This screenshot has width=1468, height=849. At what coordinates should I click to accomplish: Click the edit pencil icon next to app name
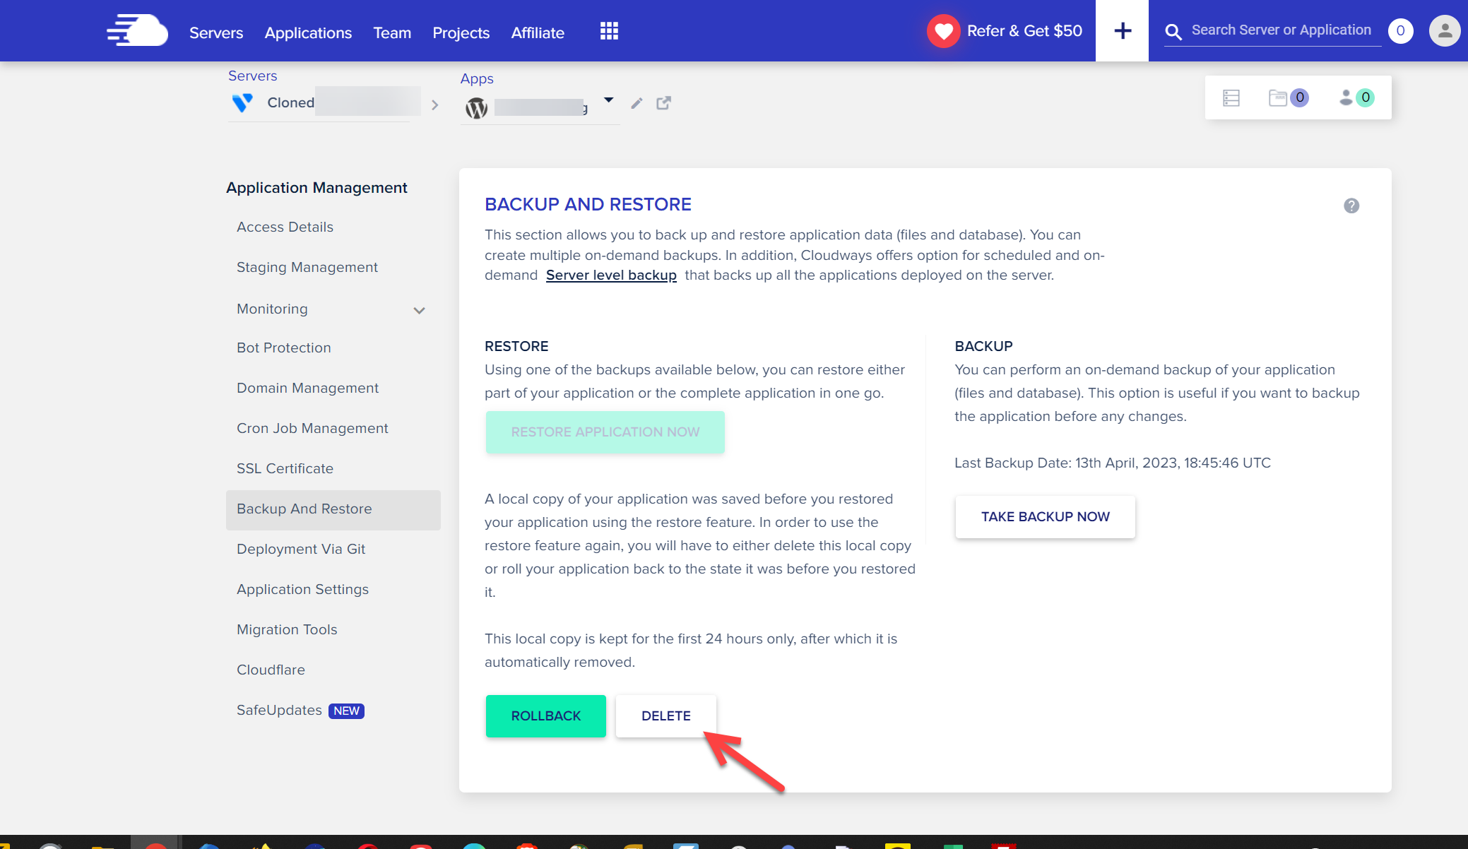click(x=636, y=102)
